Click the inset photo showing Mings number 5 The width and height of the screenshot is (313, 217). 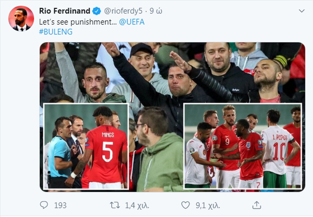click(86, 146)
